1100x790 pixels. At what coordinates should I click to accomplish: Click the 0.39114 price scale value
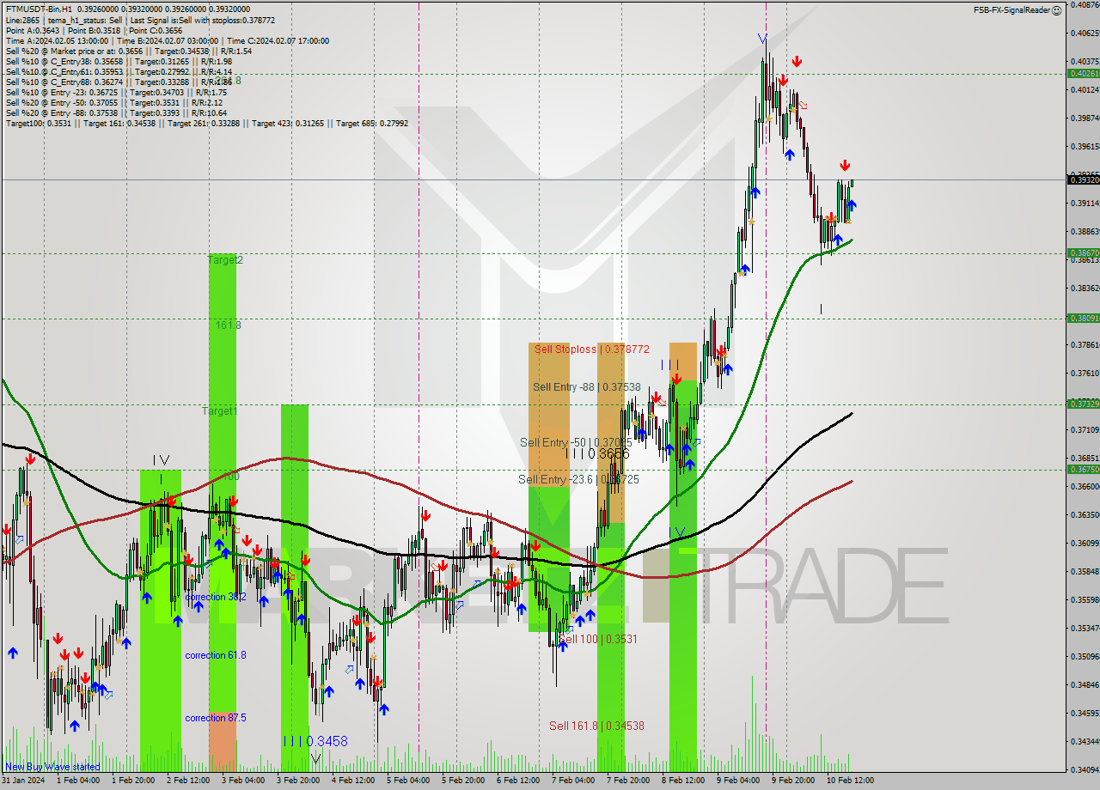tap(1084, 203)
